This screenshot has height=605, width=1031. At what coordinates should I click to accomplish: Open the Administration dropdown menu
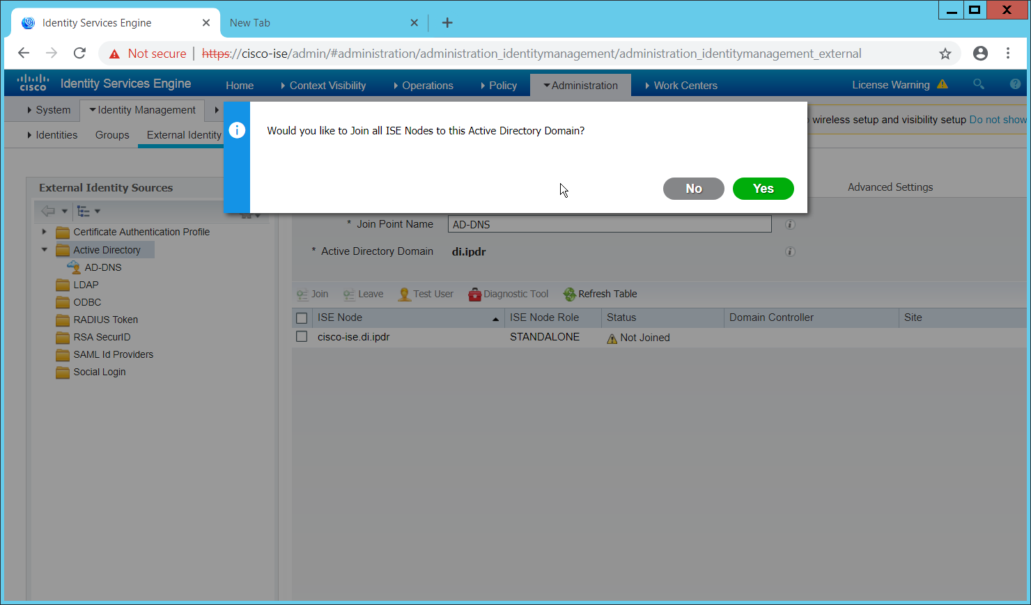click(580, 86)
